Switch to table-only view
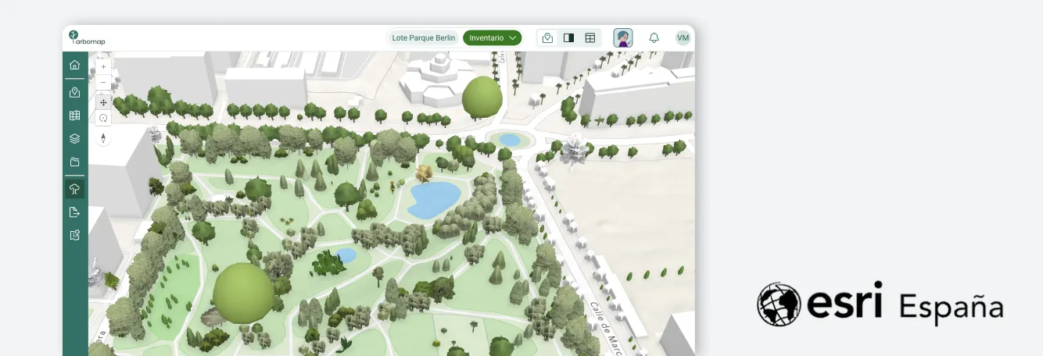Viewport: 1043px width, 356px height. [x=590, y=37]
